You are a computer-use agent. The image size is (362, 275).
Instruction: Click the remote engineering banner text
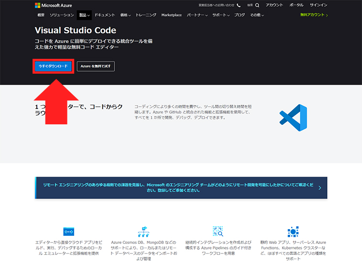tap(178, 187)
